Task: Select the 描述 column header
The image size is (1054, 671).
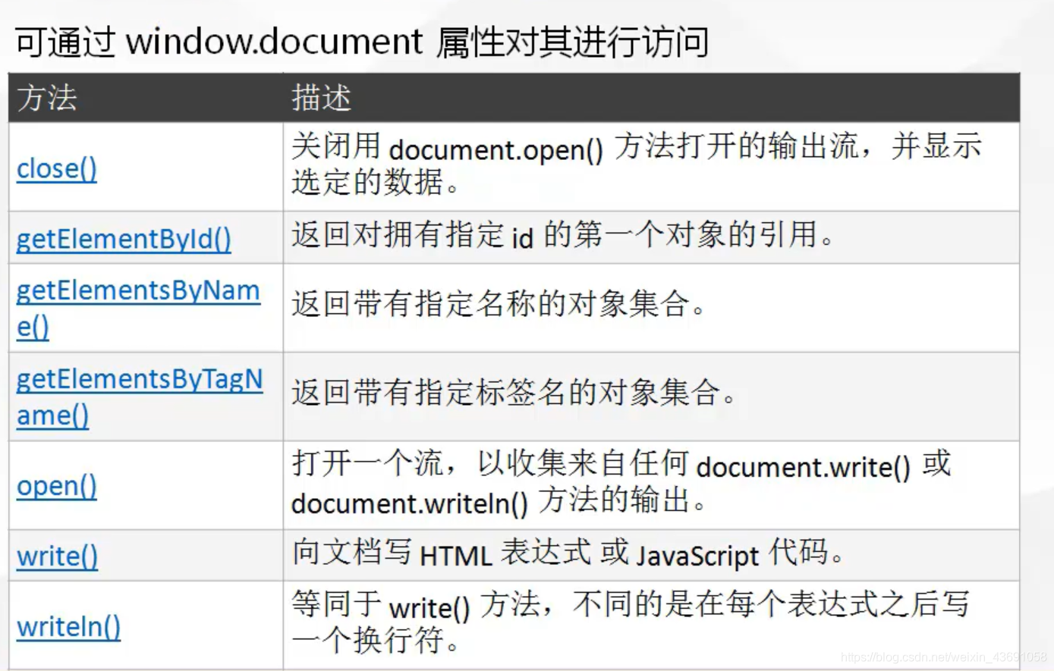Action: pos(321,98)
